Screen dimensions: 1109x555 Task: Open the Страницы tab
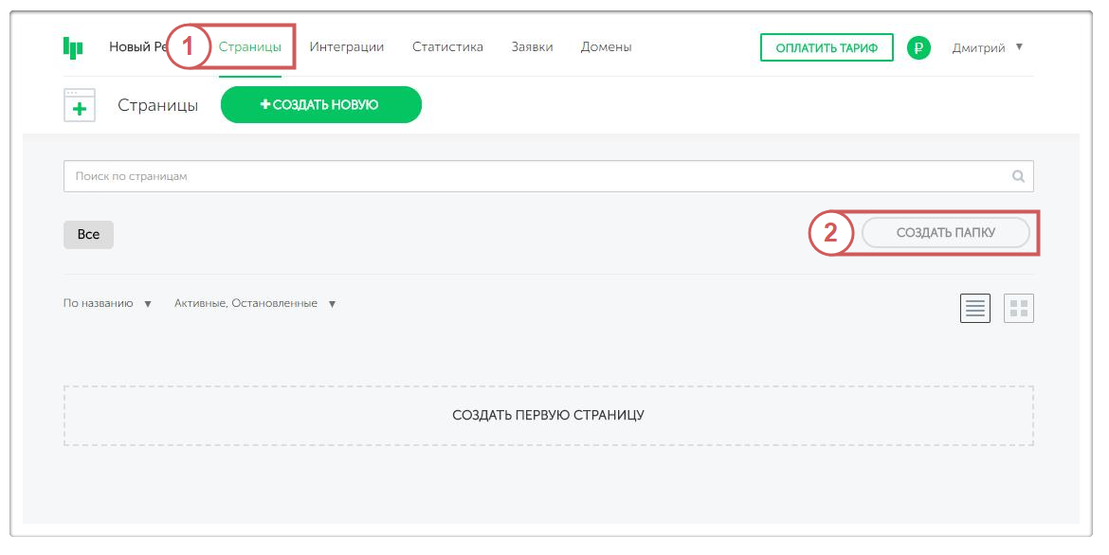(x=249, y=46)
